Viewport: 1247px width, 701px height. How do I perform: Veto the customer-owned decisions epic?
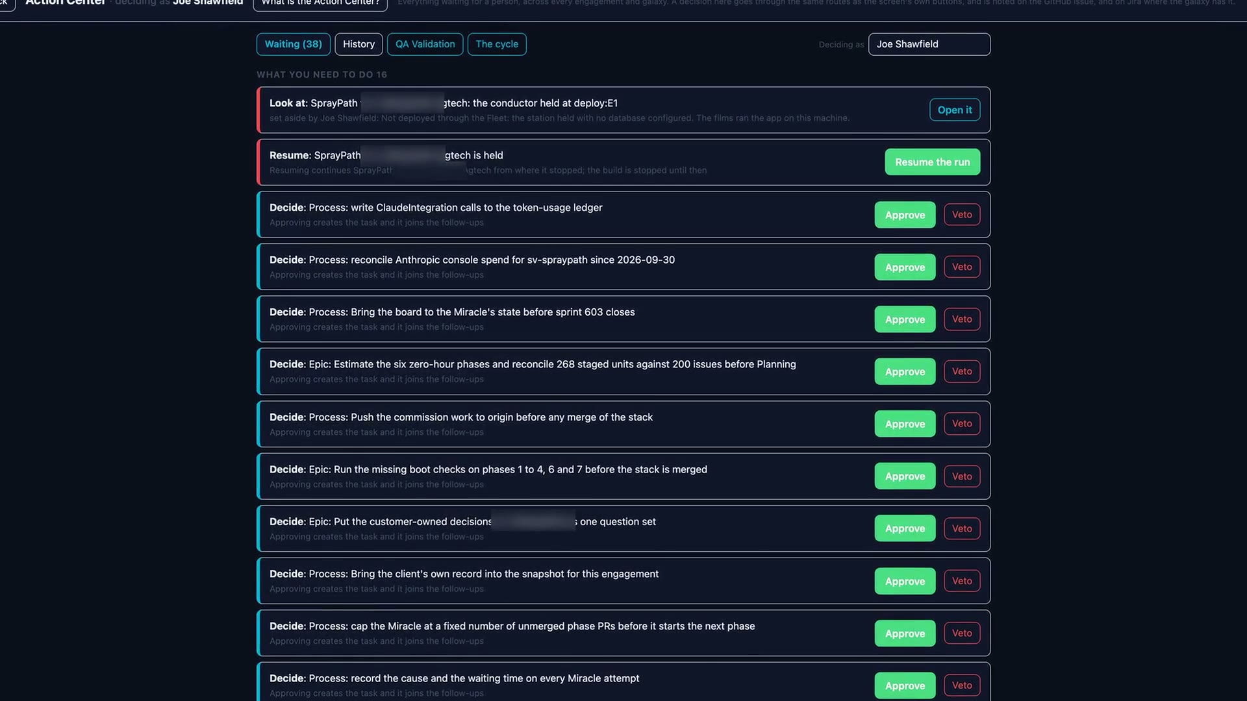[x=962, y=528]
